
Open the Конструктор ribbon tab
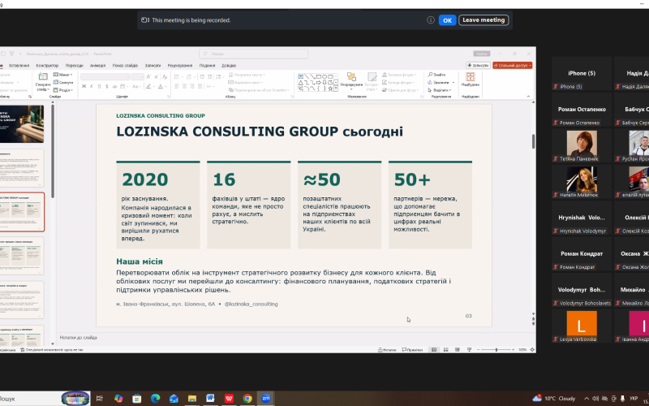click(47, 66)
